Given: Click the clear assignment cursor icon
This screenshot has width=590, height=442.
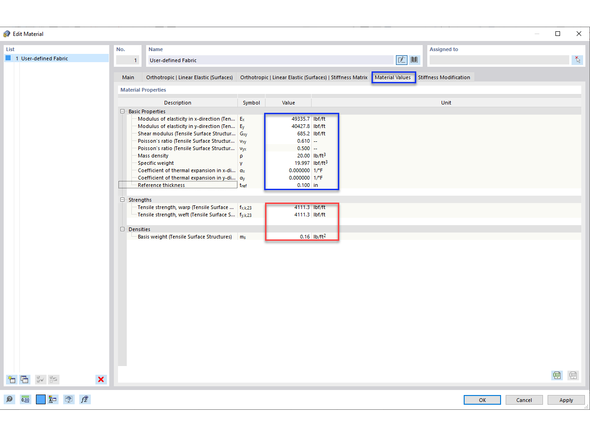Looking at the screenshot, I should (578, 60).
